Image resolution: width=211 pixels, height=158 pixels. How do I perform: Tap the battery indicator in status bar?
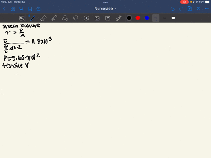tap(207, 2)
